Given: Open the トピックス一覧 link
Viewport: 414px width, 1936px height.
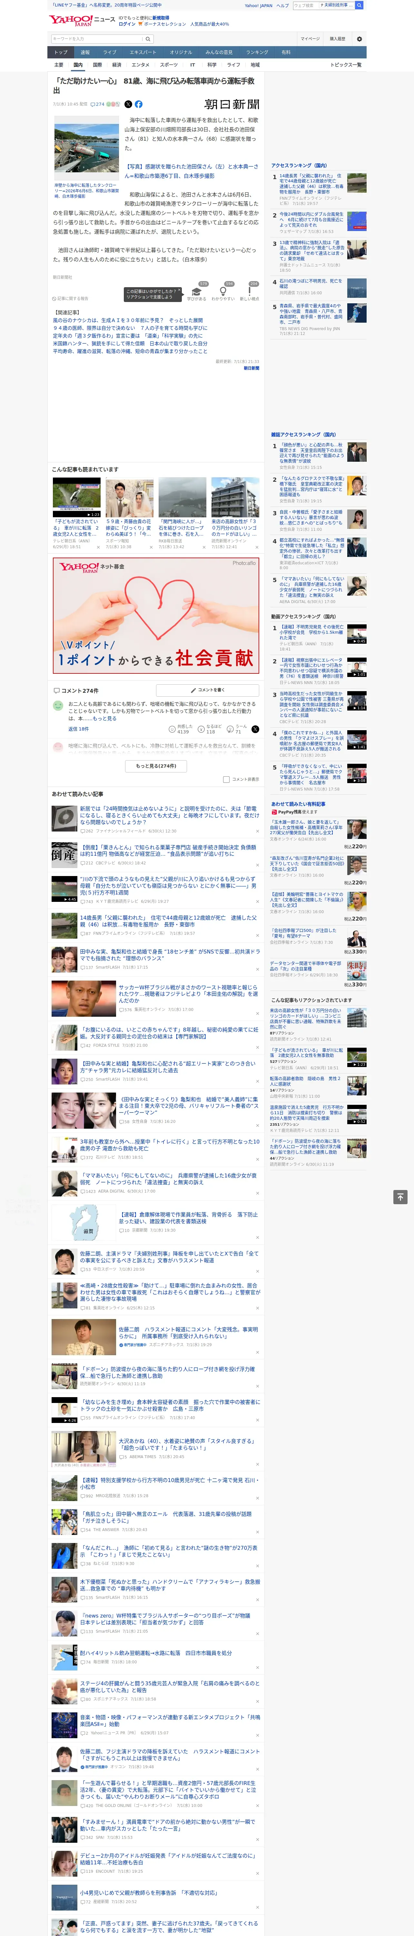Looking at the screenshot, I should pos(346,65).
